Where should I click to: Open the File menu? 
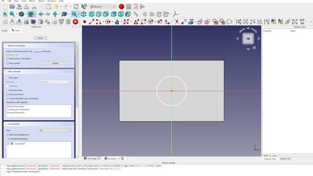[x=3, y=1]
